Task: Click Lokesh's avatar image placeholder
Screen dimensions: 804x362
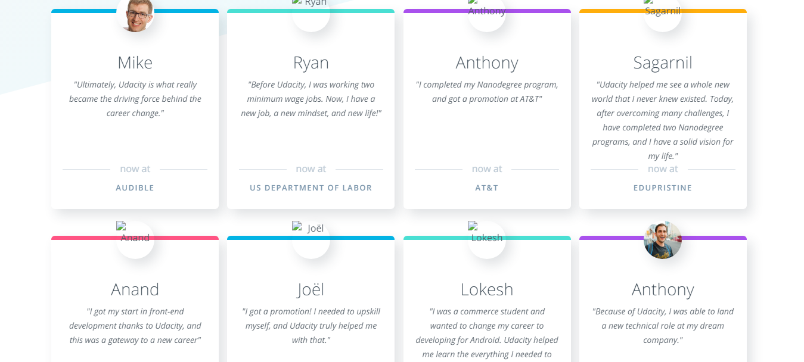Action: pos(486,239)
